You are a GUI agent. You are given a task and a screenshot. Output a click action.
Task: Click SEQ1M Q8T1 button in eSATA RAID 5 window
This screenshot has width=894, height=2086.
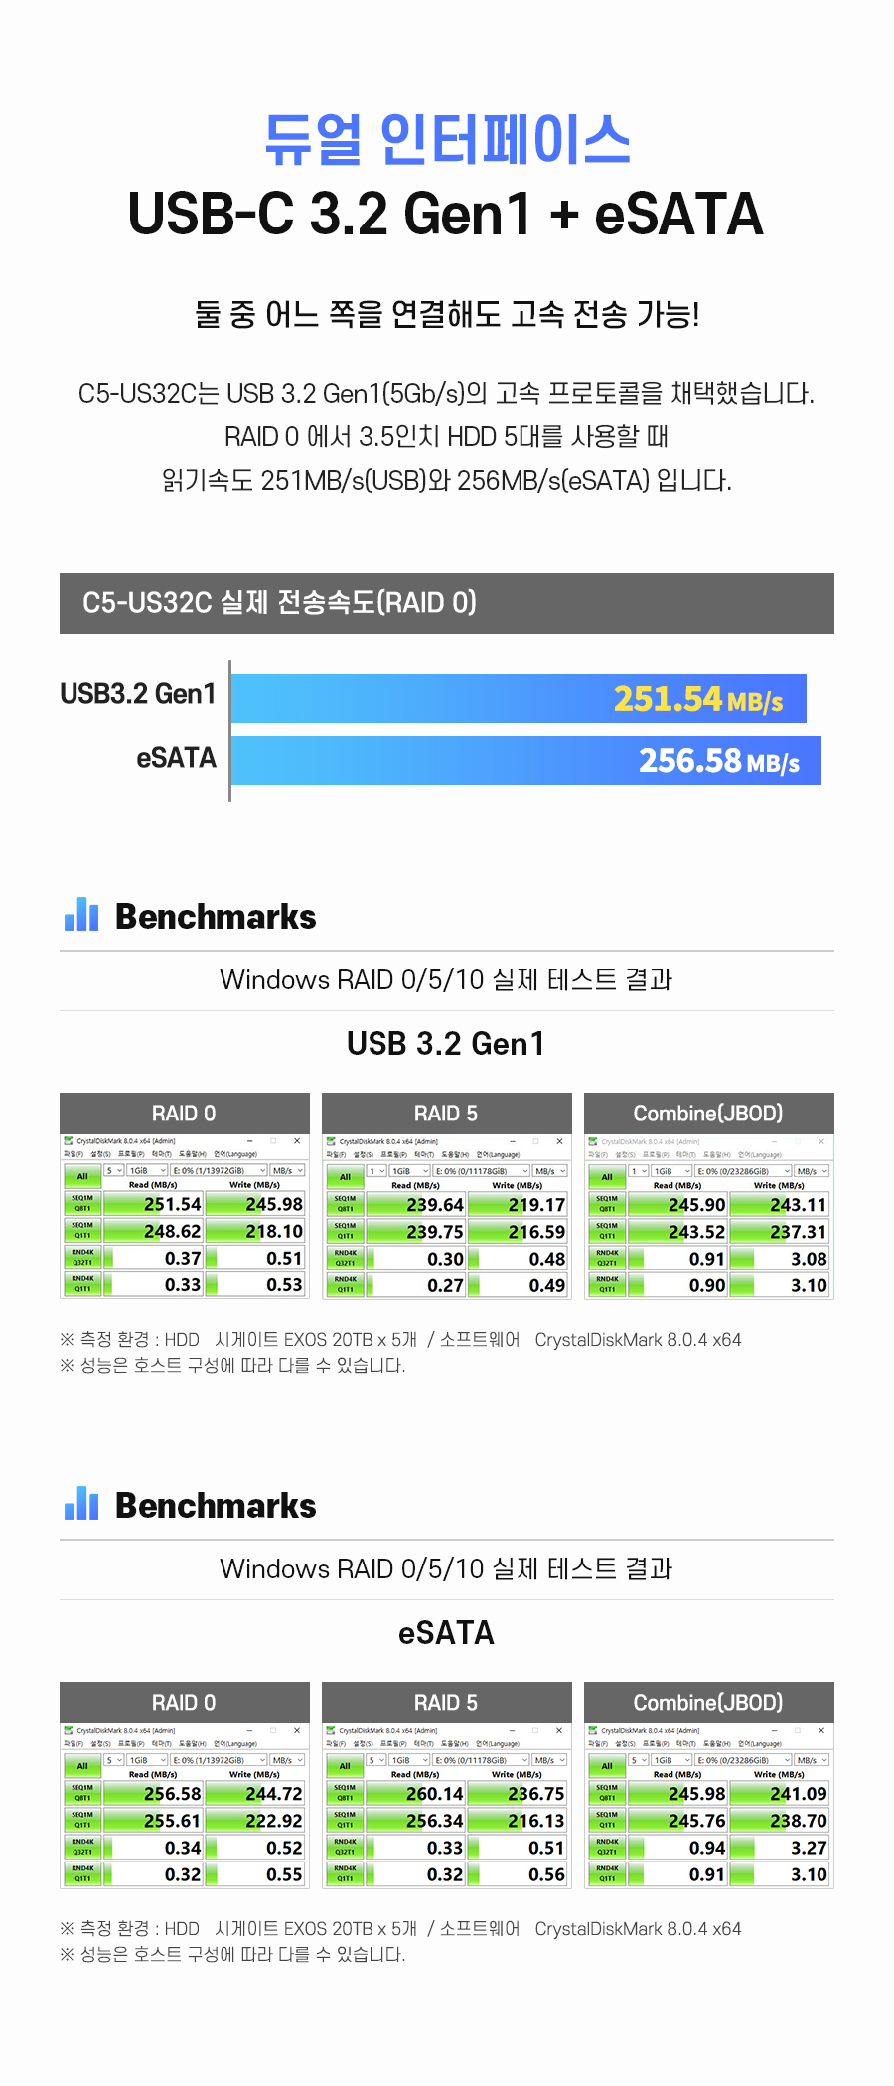[345, 1793]
